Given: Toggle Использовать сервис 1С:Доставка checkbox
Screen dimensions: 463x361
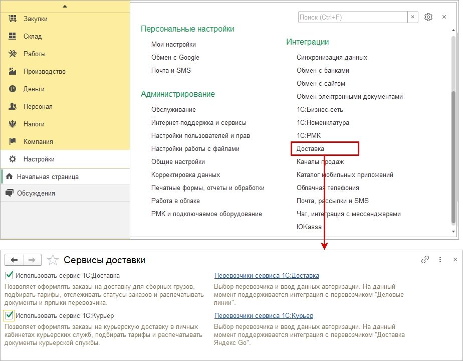Looking at the screenshot, I should pos(9,275).
